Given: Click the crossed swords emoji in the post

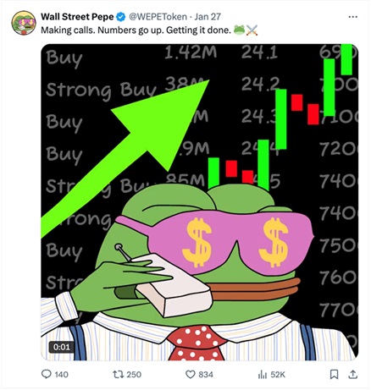Looking at the screenshot, I should click(252, 30).
